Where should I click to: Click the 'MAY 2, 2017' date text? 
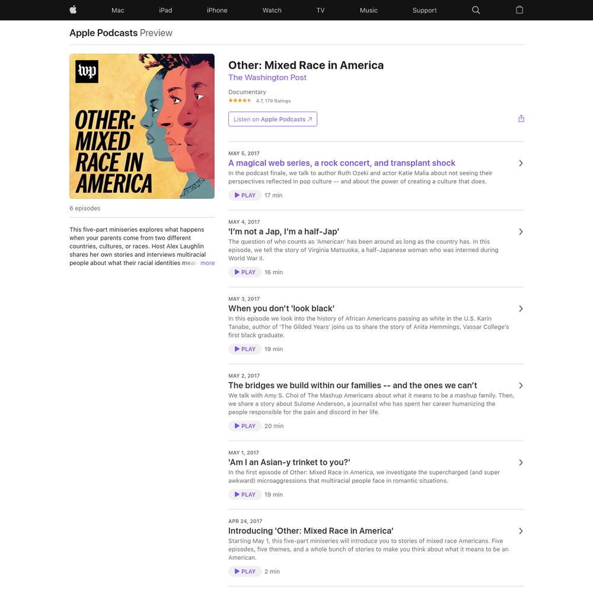(x=244, y=376)
